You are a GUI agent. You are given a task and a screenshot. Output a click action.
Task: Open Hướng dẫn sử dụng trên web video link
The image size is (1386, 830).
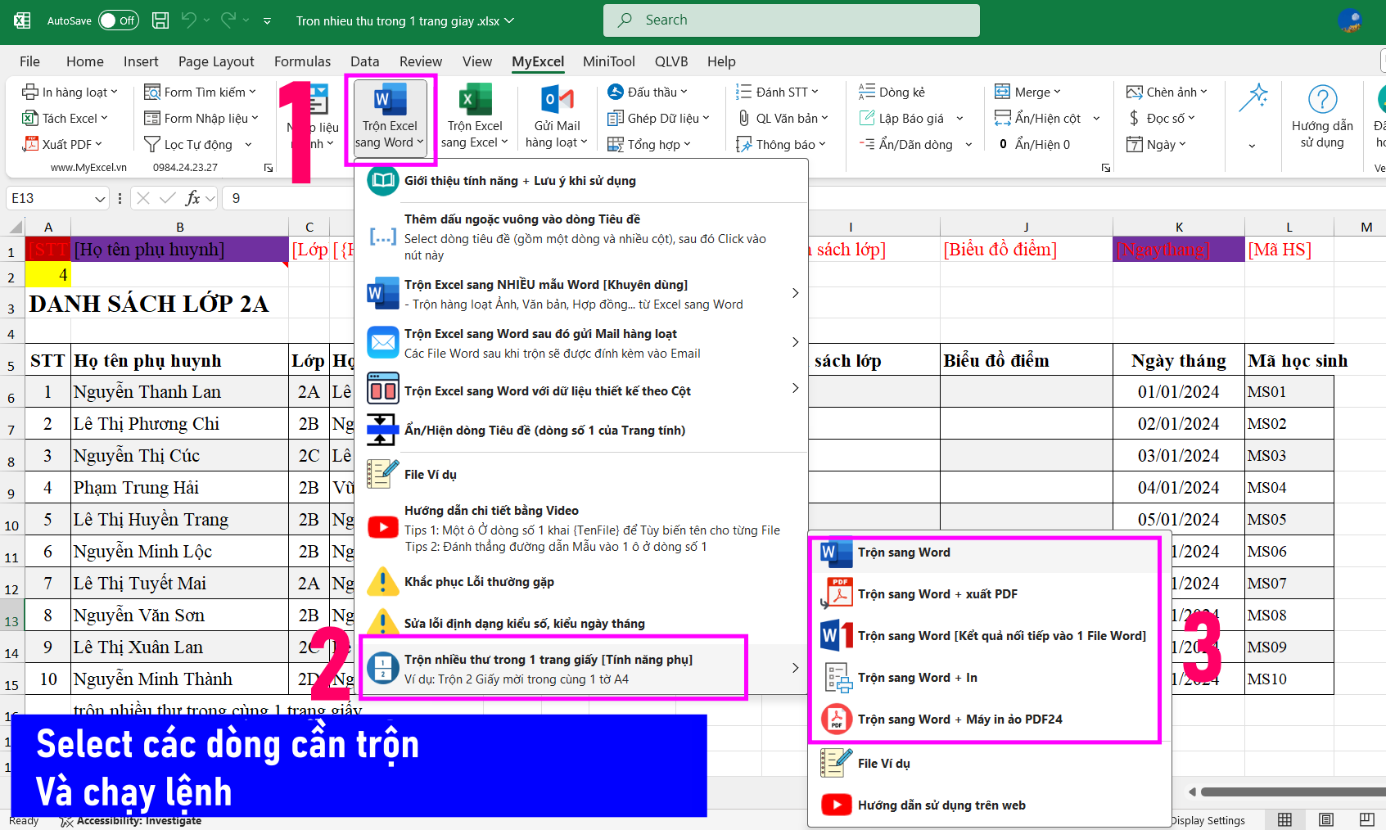tap(941, 805)
